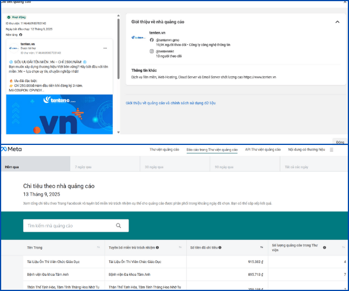Click Bệnh viện Đa khoa Tâm Anh page name

[48, 274]
